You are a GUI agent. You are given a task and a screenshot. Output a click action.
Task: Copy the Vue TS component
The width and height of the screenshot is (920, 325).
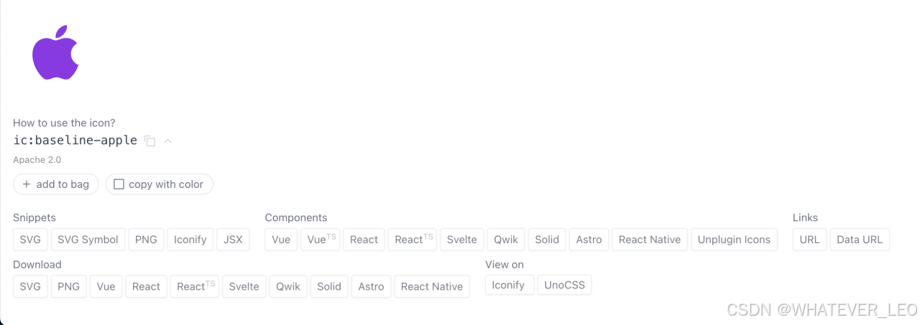click(x=321, y=240)
